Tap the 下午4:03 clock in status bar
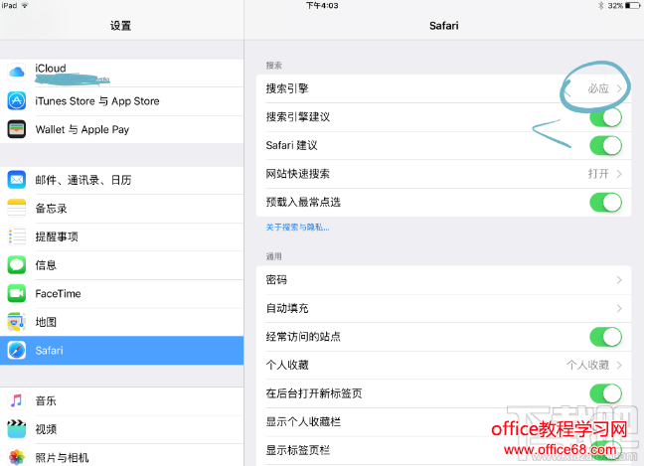The width and height of the screenshot is (646, 466). 322,6
